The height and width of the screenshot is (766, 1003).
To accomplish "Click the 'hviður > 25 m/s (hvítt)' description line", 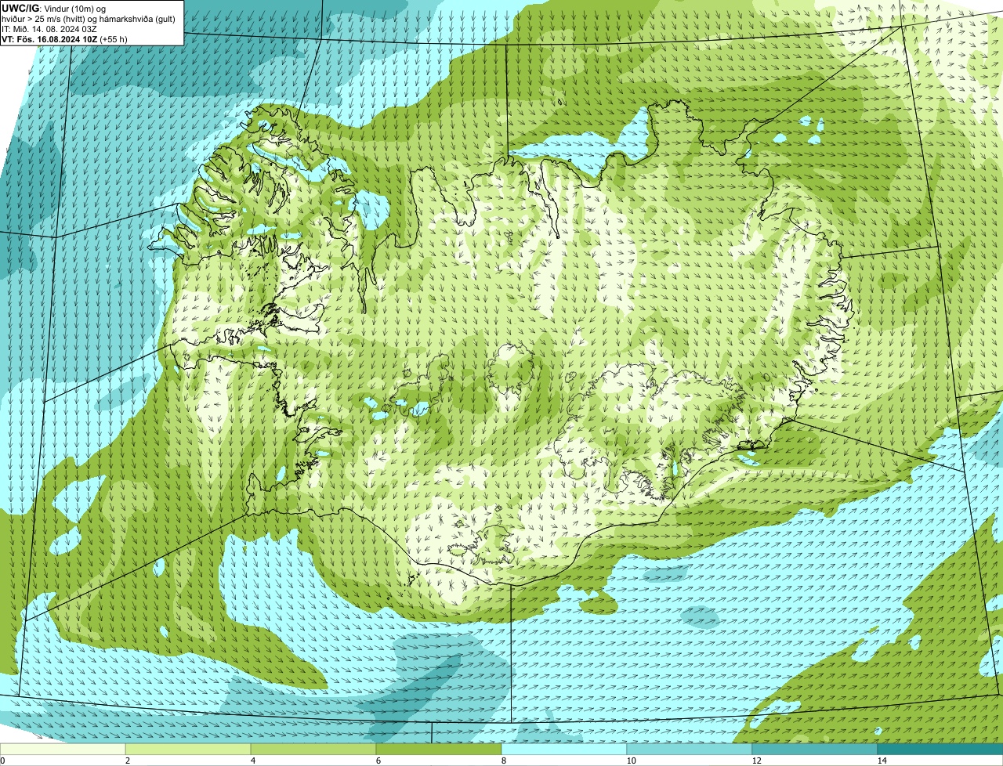I will pos(89,19).
